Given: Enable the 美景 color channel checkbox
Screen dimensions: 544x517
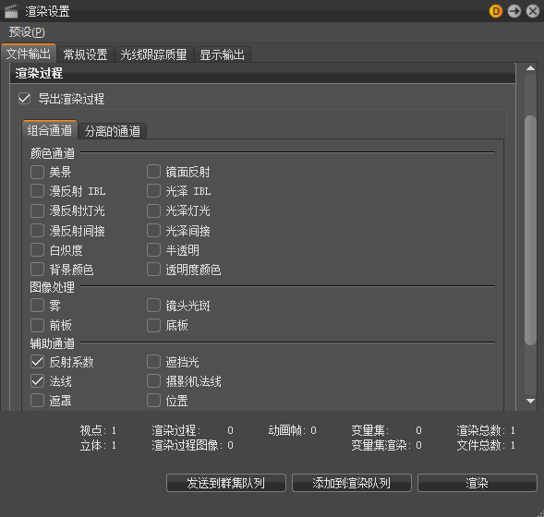Looking at the screenshot, I should (x=37, y=172).
